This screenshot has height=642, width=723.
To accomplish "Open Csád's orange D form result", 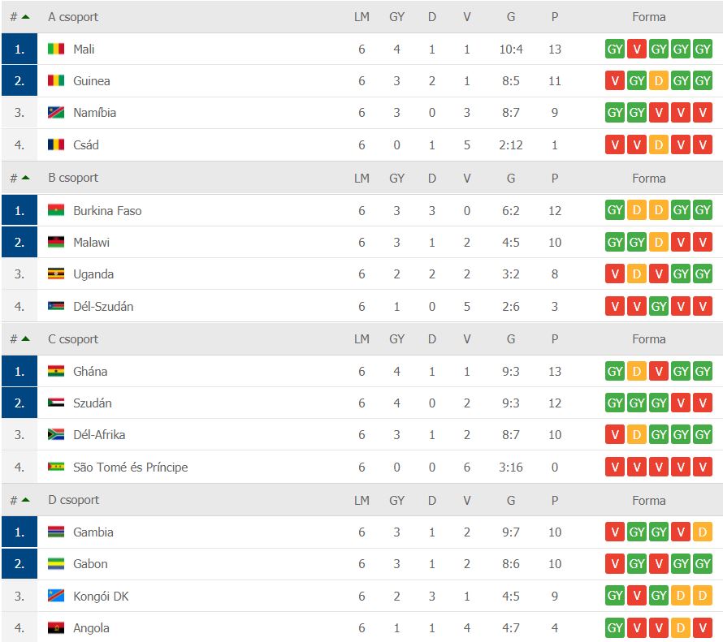I will (x=659, y=145).
